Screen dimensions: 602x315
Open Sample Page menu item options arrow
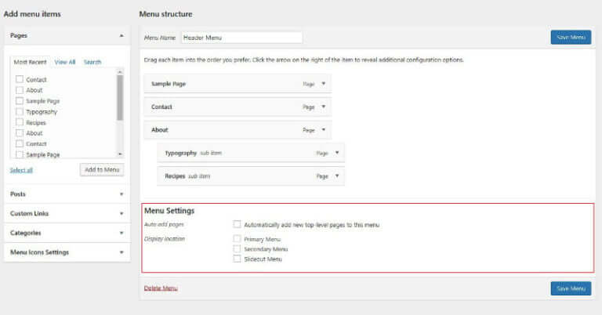pyautogui.click(x=324, y=83)
